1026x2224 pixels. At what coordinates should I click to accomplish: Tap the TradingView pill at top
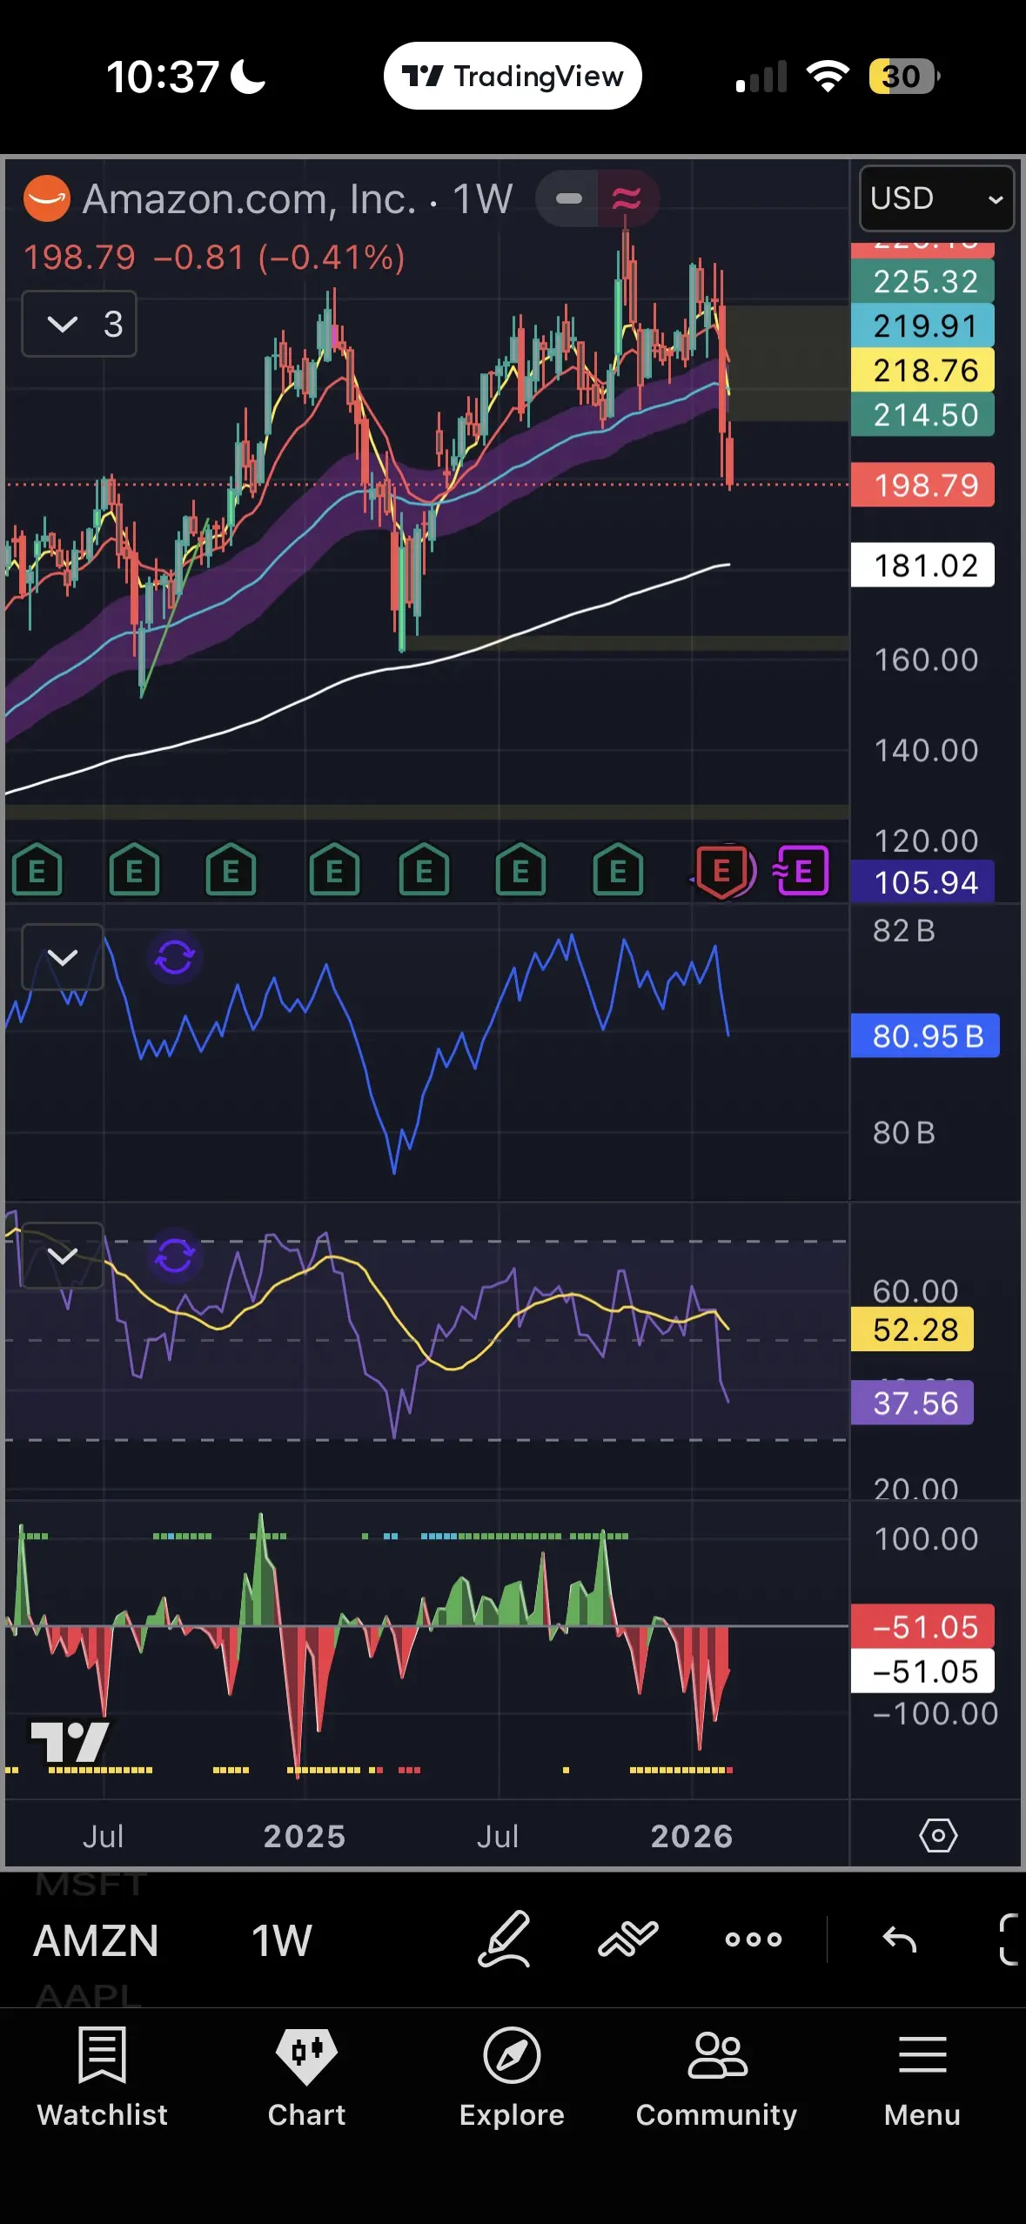[x=513, y=77]
